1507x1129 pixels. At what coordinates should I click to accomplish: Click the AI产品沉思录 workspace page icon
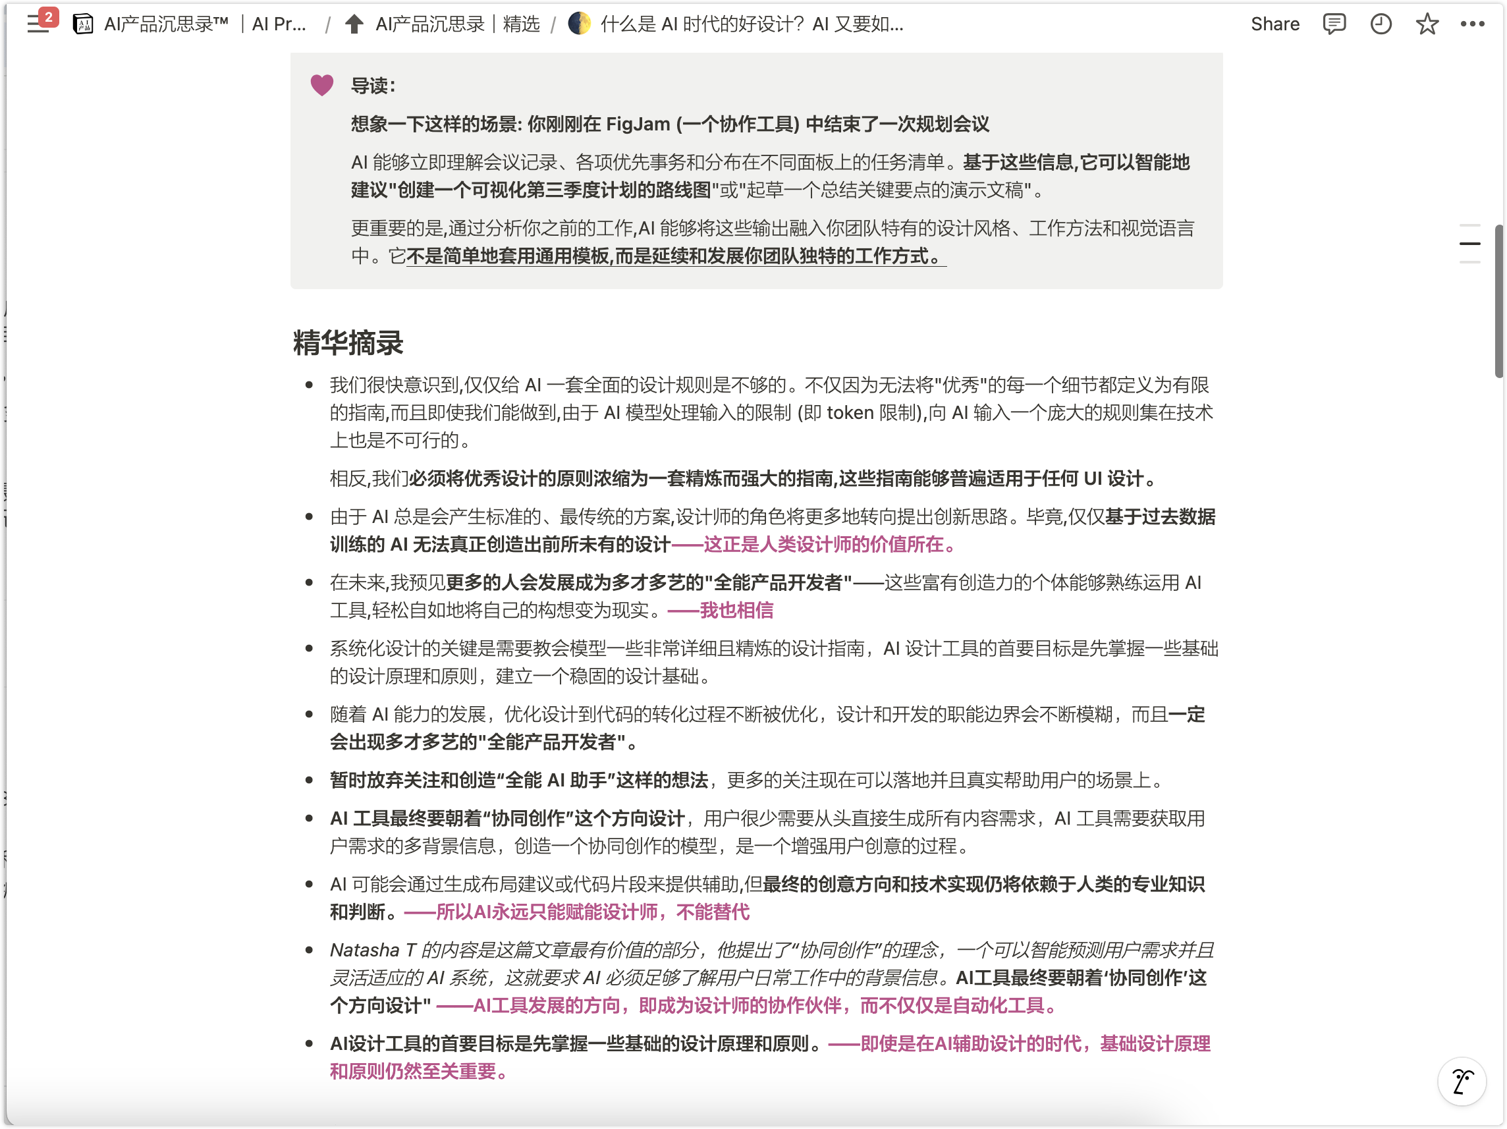coord(83,24)
